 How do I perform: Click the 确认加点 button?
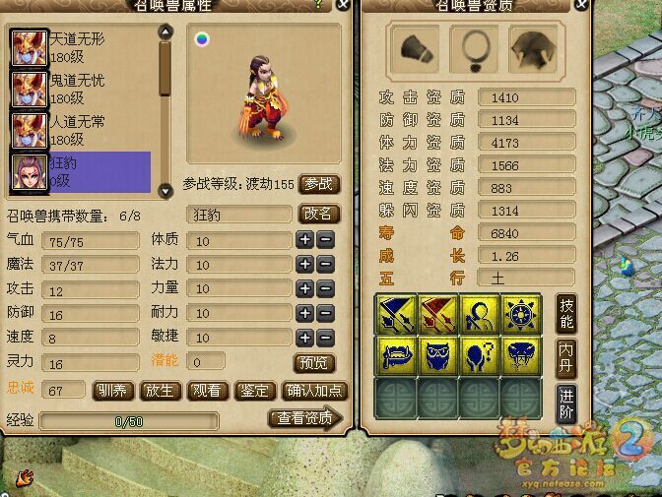point(314,391)
